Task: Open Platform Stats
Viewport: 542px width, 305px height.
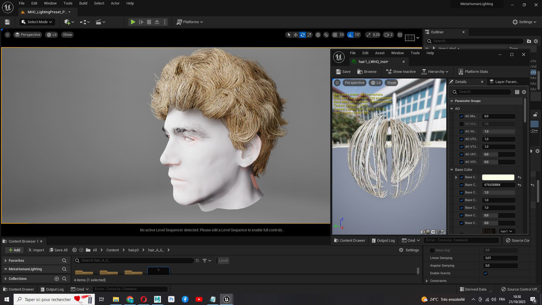Action: pos(473,72)
